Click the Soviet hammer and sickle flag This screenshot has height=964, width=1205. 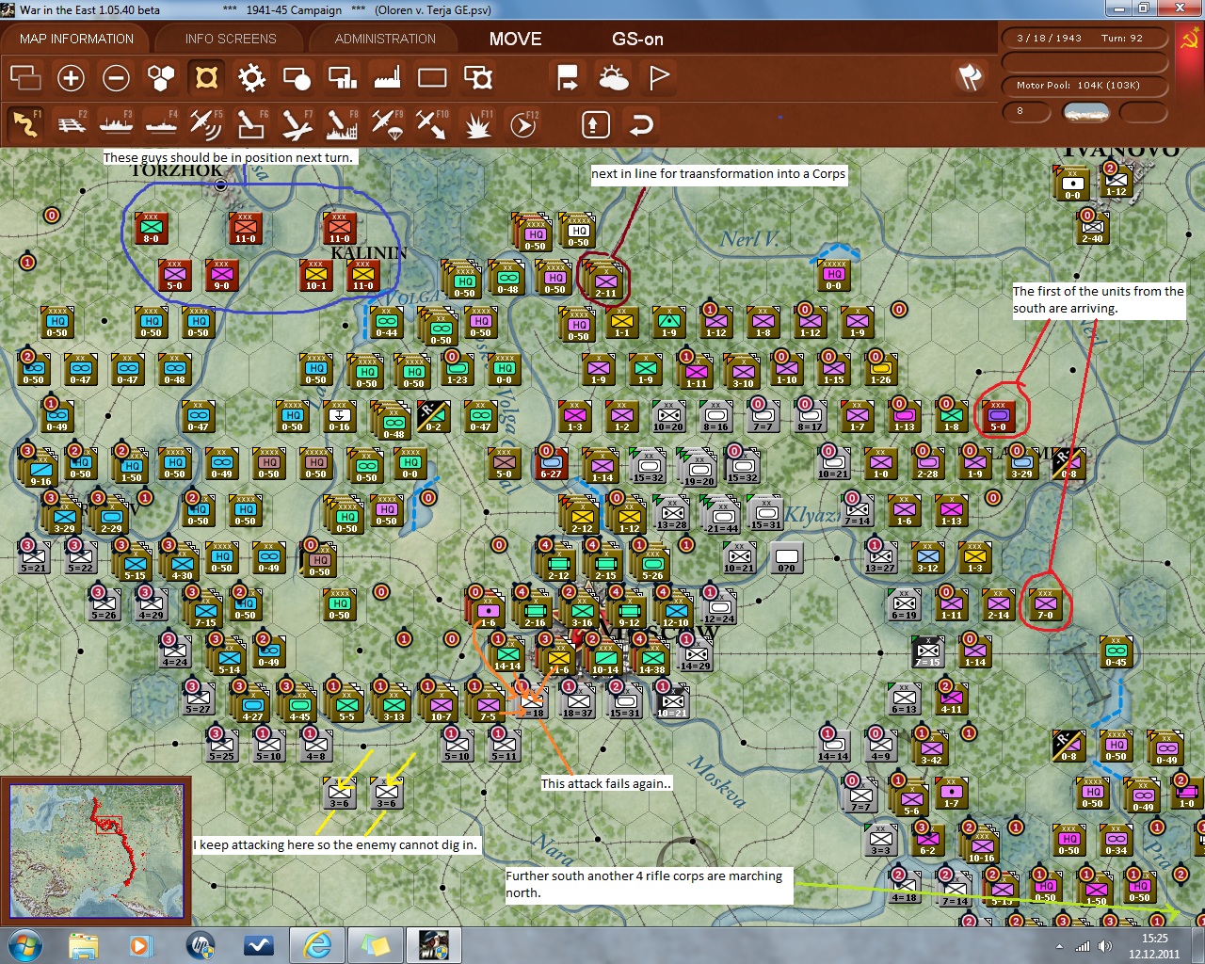[1190, 40]
